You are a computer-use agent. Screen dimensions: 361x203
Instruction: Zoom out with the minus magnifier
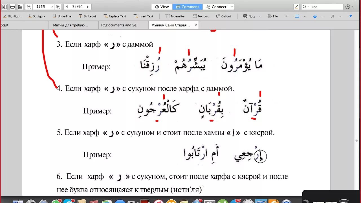point(29,7)
